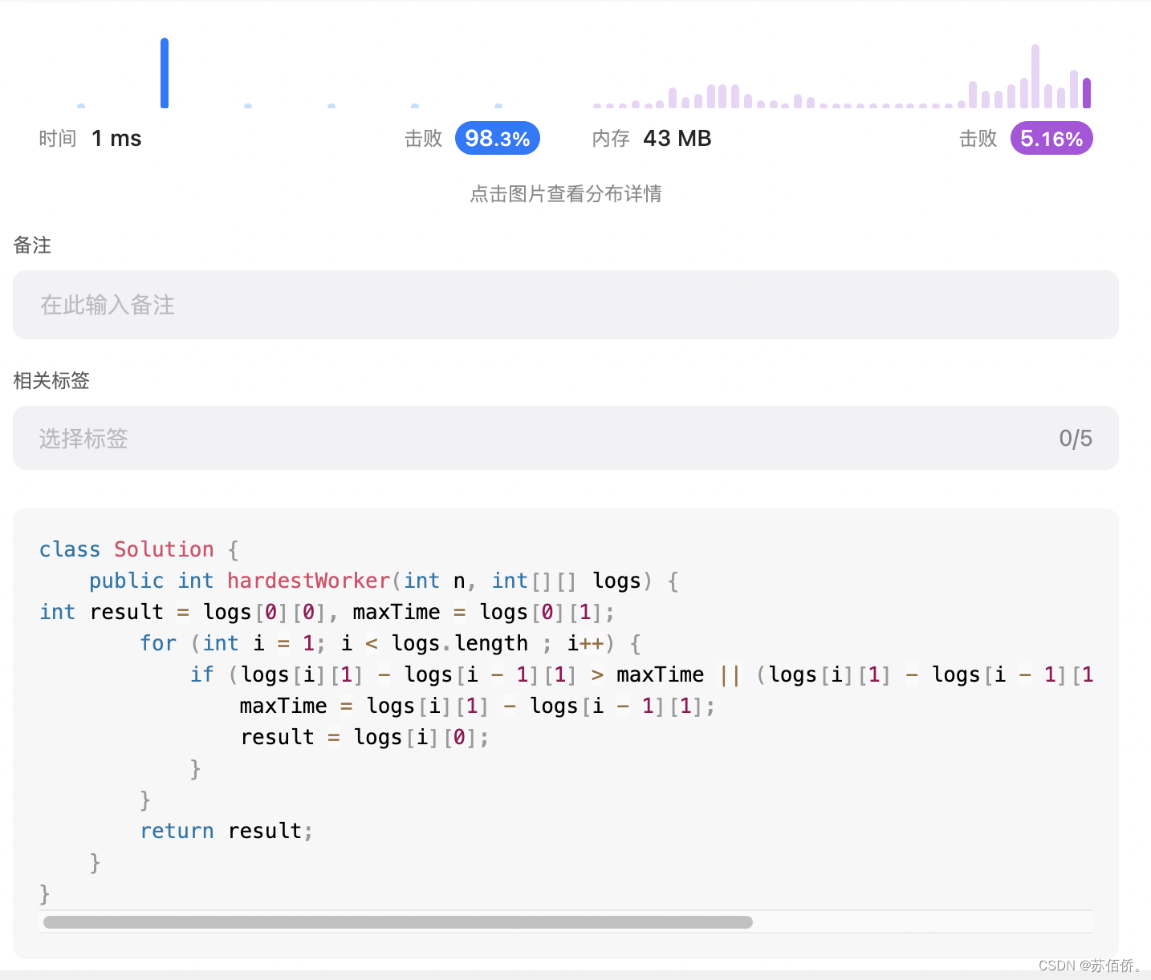Click the 'class Solution {' code line

(140, 549)
